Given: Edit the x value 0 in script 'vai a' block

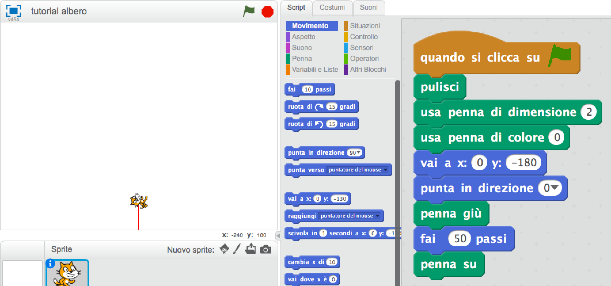Looking at the screenshot, I should tap(479, 163).
